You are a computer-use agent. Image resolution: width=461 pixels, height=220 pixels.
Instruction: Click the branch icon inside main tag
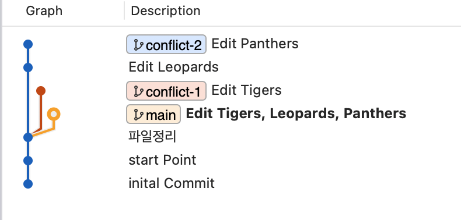pos(138,115)
